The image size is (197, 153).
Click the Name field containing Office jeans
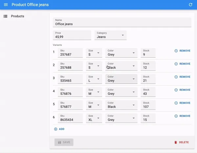point(121,24)
